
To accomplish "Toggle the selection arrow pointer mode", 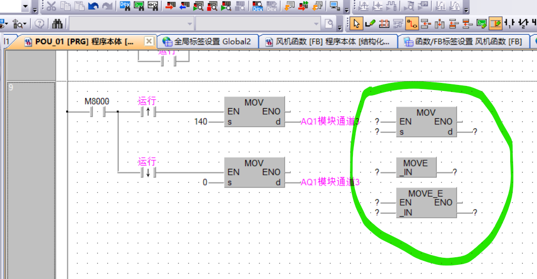I will 356,23.
